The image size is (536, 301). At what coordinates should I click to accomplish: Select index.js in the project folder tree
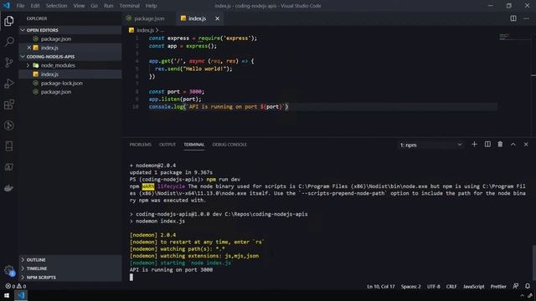70,74
